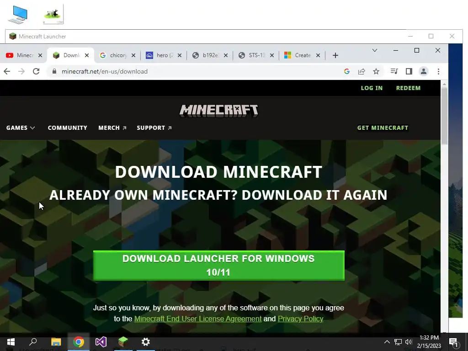Click the Minecraft Launcher window title

pos(43,37)
